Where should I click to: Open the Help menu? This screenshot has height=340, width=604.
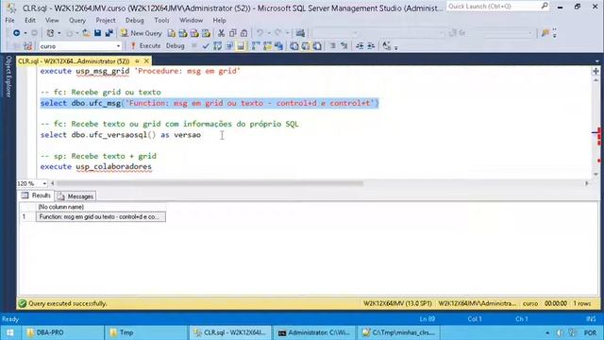click(219, 21)
